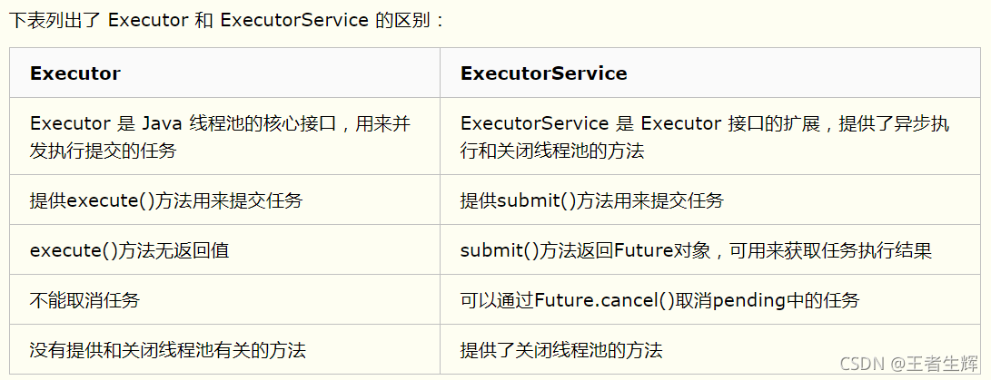Viewport: 991px width, 380px height.
Task: Click the cell about the execute() method
Action: pos(224,200)
